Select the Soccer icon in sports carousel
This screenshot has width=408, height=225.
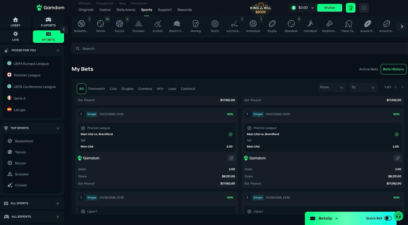[x=120, y=26]
